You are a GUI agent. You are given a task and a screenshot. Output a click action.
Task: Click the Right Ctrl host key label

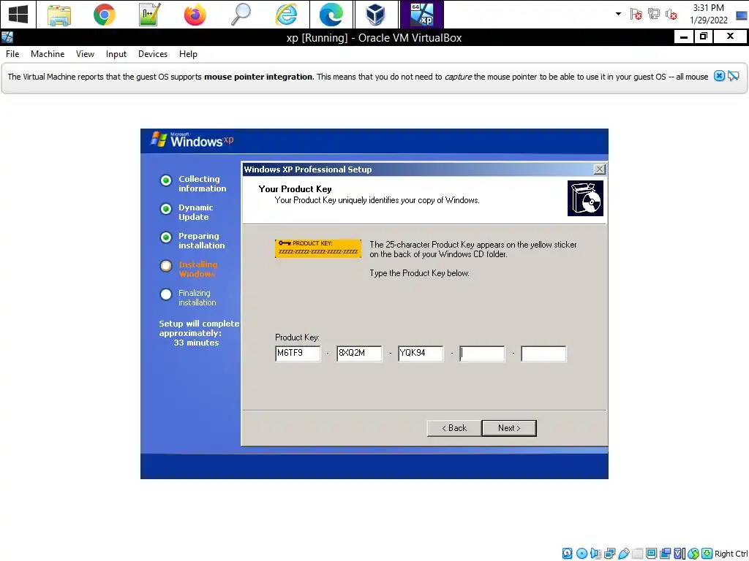(731, 554)
